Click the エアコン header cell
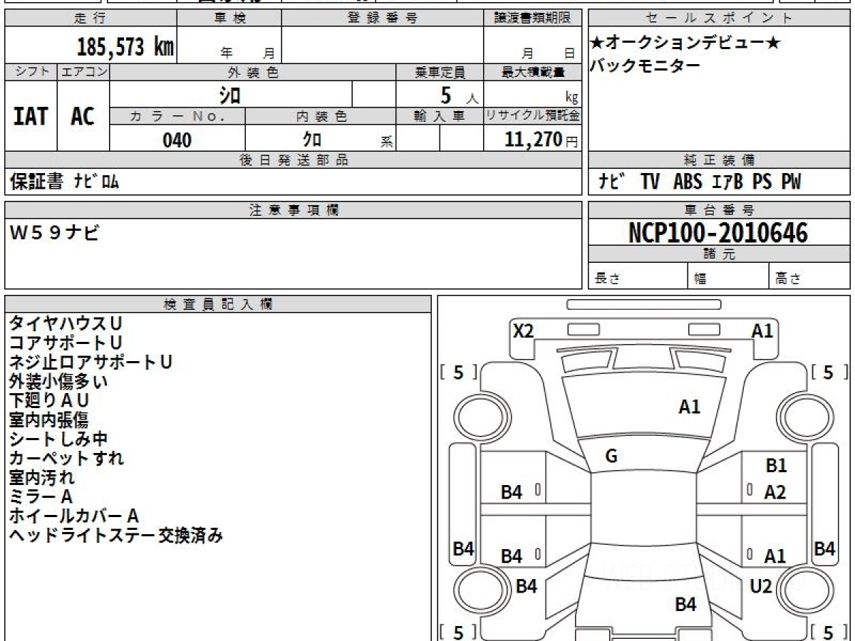Image resolution: width=855 pixels, height=641 pixels. click(x=83, y=72)
